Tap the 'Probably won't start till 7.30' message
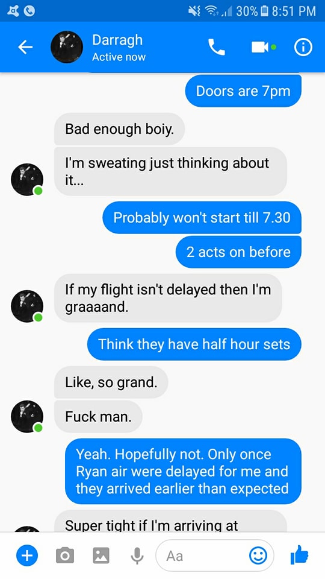Viewport: 325px width, 579px height. point(202,218)
